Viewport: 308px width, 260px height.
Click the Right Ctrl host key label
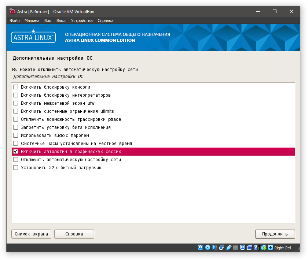pyautogui.click(x=282, y=248)
